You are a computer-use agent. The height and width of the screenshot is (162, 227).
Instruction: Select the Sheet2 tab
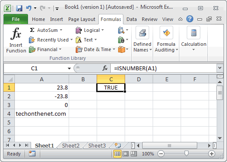pos(71,145)
